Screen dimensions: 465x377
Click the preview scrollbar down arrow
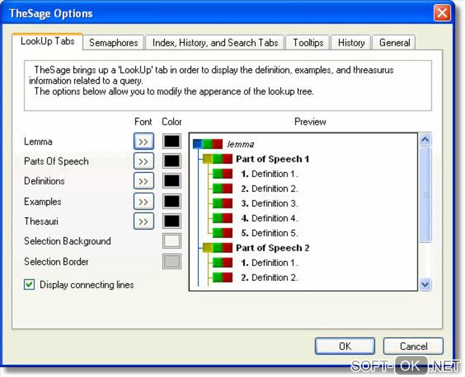point(425,284)
